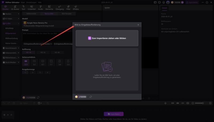Image resolution: width=214 pixels, height=122 pixels.
Task: Open the Datei menu
Action: (23, 2)
